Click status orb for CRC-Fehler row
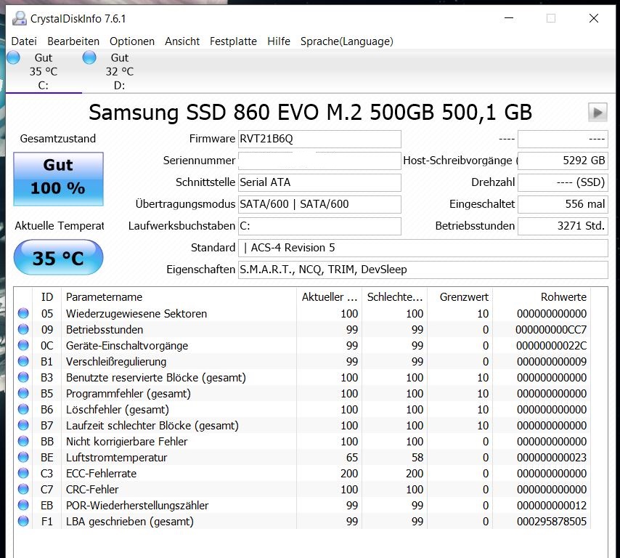The height and width of the screenshot is (558, 620). [23, 489]
